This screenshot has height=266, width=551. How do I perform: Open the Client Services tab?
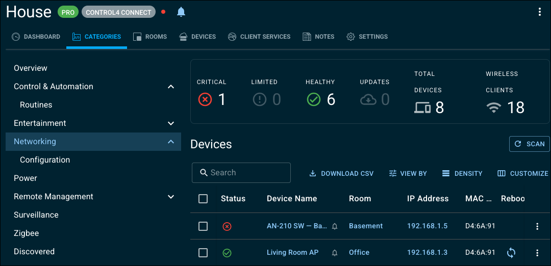point(259,37)
